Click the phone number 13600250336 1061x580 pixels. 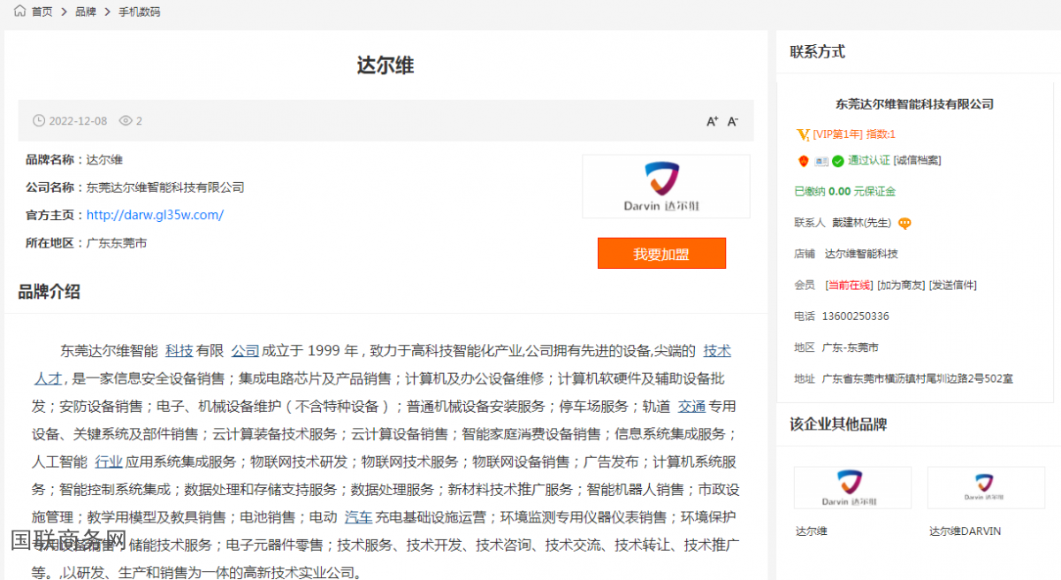(855, 317)
